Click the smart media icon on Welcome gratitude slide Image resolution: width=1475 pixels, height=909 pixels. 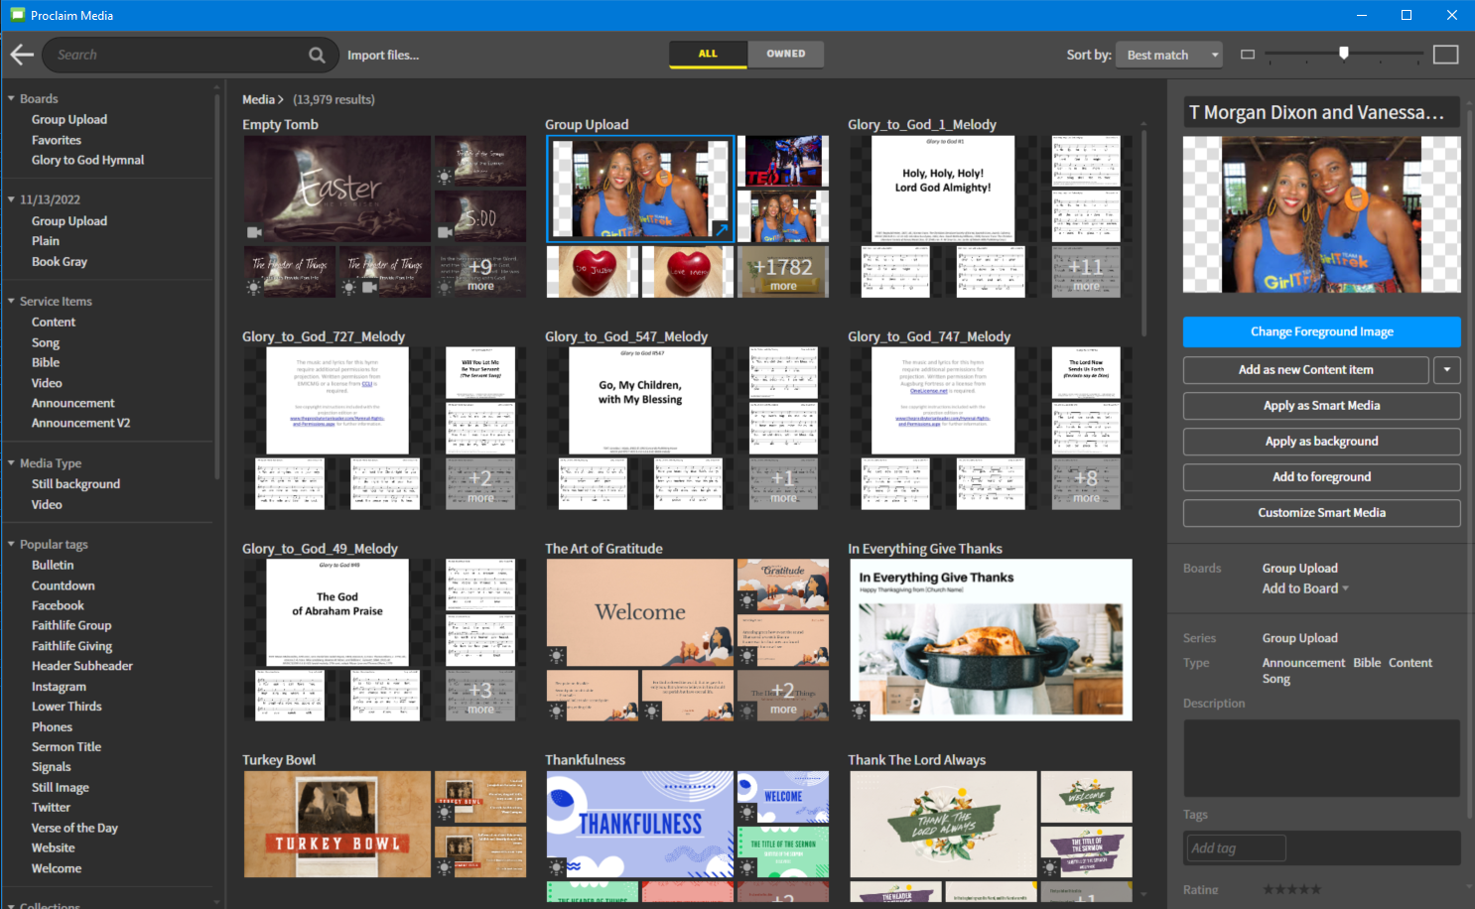[x=557, y=656]
